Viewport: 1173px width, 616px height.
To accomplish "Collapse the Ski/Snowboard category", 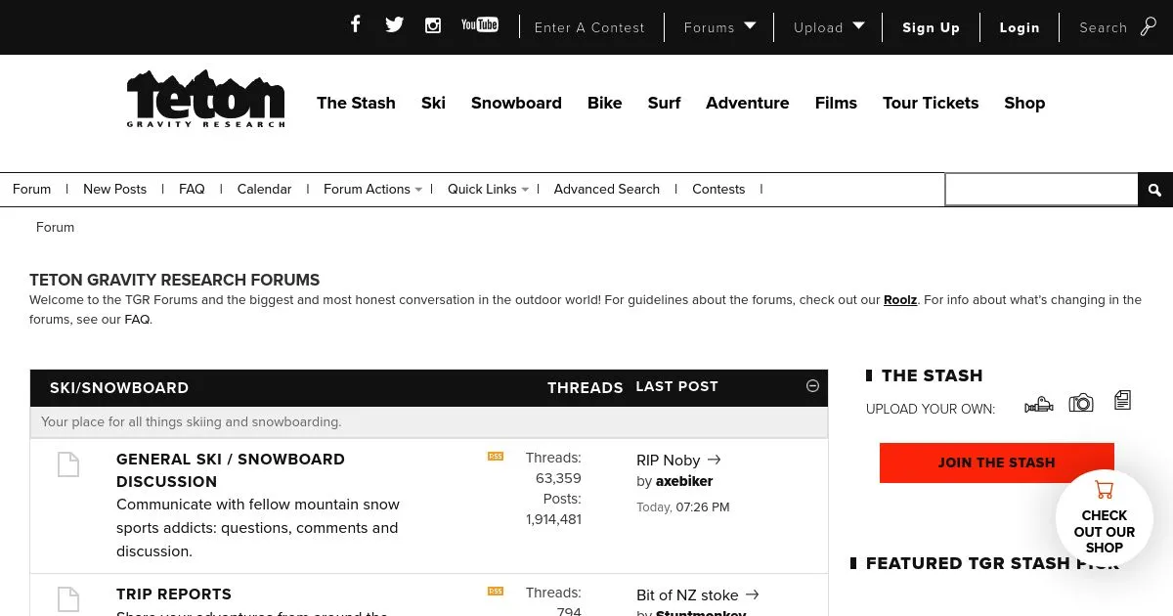I will pos(812,386).
